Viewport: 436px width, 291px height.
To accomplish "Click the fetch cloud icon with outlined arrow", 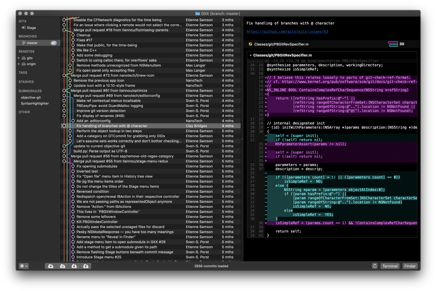I will coord(62,266).
